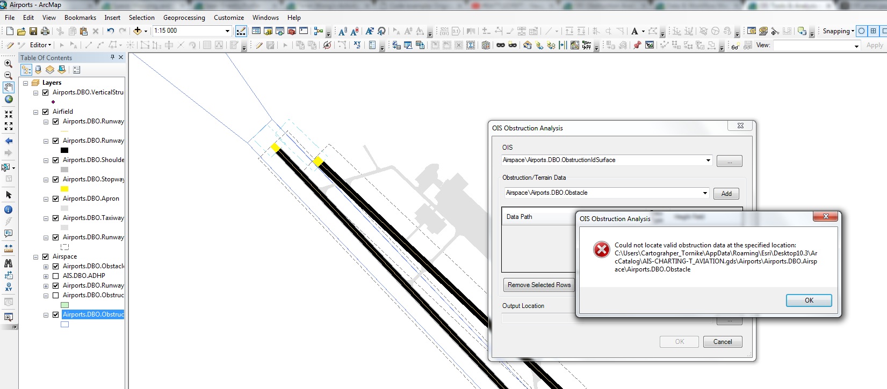Open the Catalog window
The width and height of the screenshot is (887, 389).
tap(268, 31)
